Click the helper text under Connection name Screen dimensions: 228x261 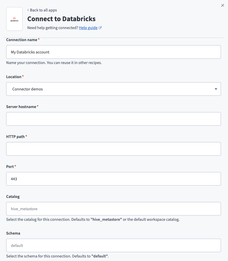(x=54, y=63)
